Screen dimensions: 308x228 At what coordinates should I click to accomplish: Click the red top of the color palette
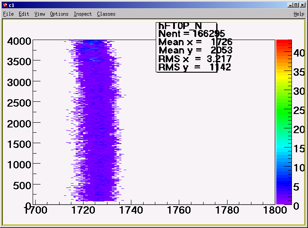[x=284, y=42]
